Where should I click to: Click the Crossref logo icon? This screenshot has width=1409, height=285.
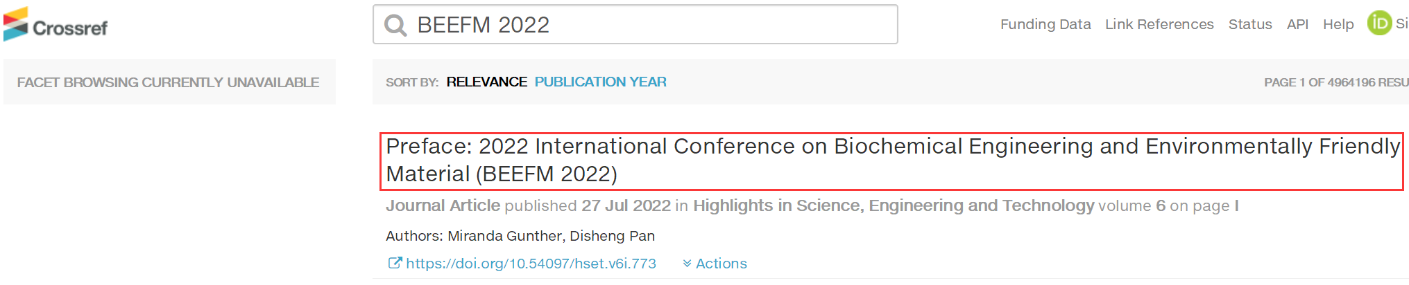tap(16, 24)
